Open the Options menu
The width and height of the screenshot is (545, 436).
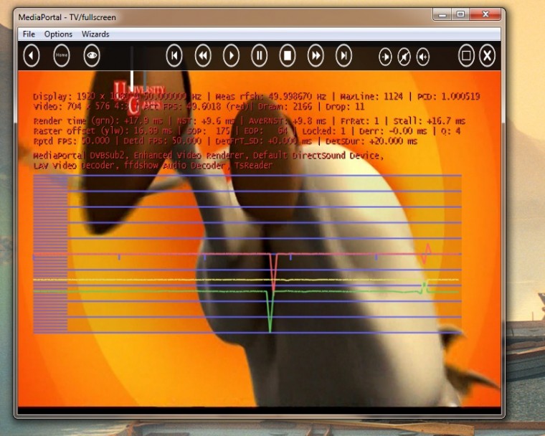(x=58, y=34)
